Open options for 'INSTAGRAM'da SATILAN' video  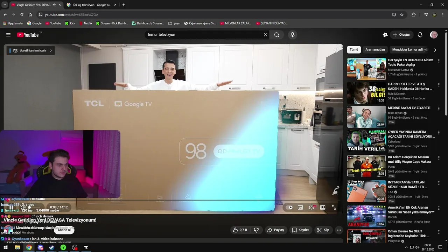click(x=439, y=183)
